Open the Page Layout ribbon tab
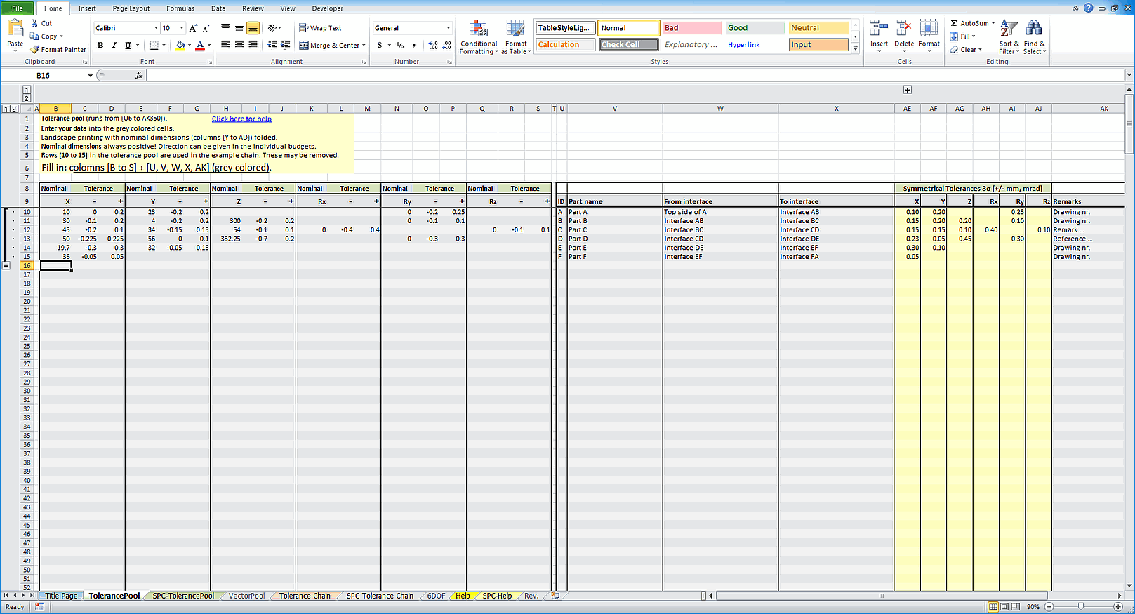Screen dimensions: 1135x614 point(131,8)
